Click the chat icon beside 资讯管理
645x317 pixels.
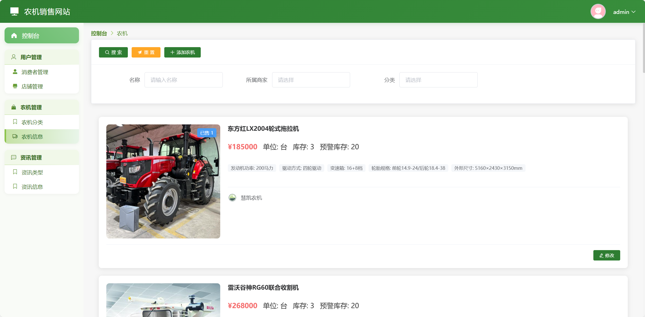(14, 157)
